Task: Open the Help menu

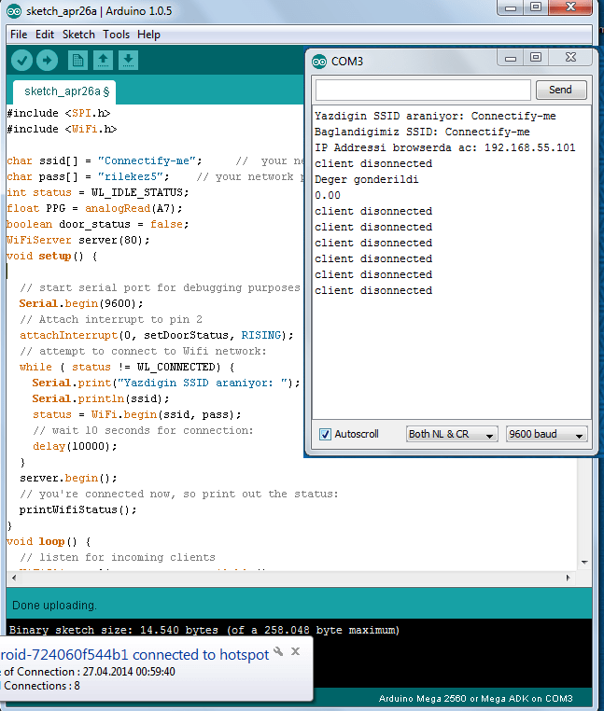Action: pyautogui.click(x=148, y=35)
